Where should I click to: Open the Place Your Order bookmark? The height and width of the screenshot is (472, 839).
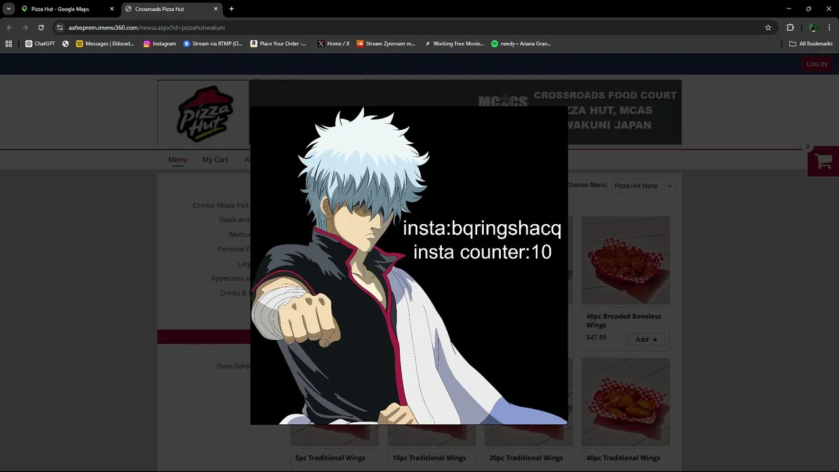pyautogui.click(x=279, y=44)
